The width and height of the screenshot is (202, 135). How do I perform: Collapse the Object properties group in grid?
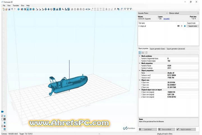tap(140, 71)
